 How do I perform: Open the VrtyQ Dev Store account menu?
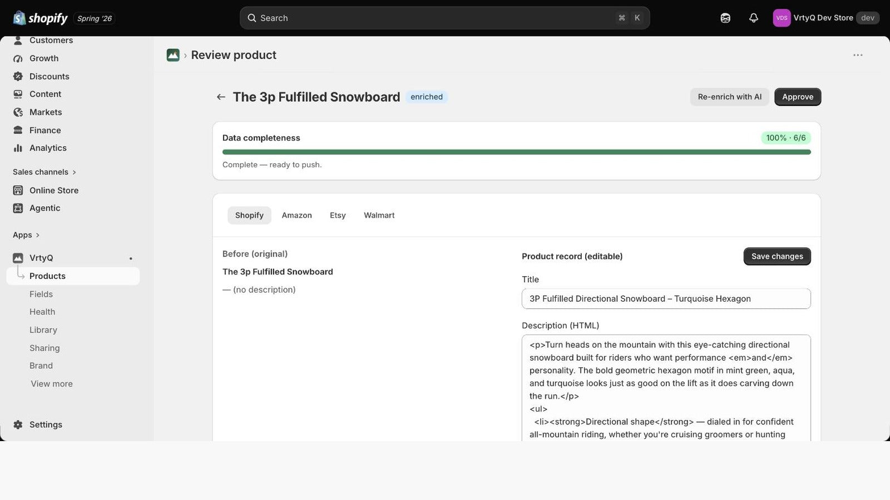[826, 18]
